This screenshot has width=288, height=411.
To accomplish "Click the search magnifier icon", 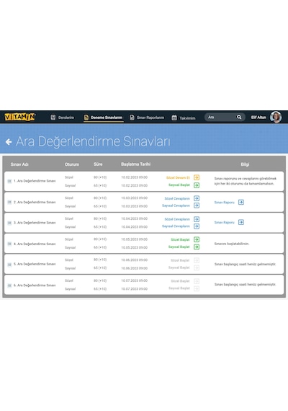I will [239, 117].
